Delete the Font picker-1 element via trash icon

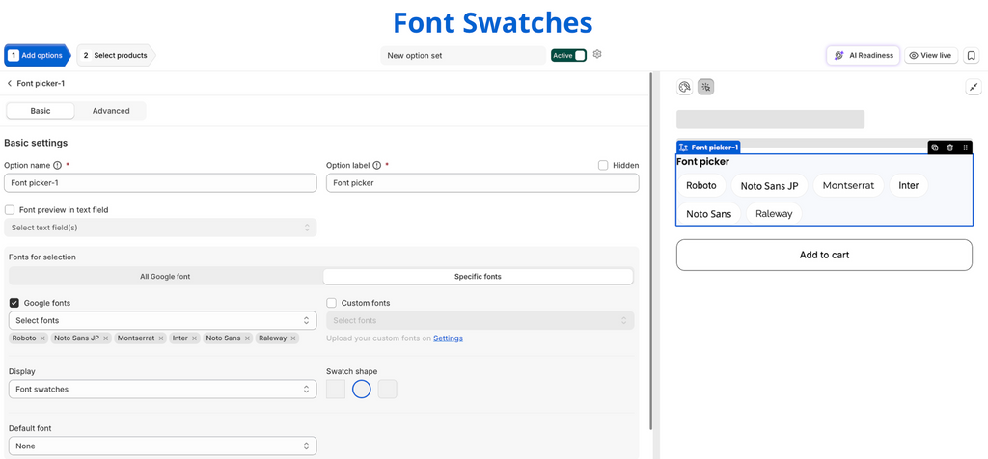tap(950, 148)
